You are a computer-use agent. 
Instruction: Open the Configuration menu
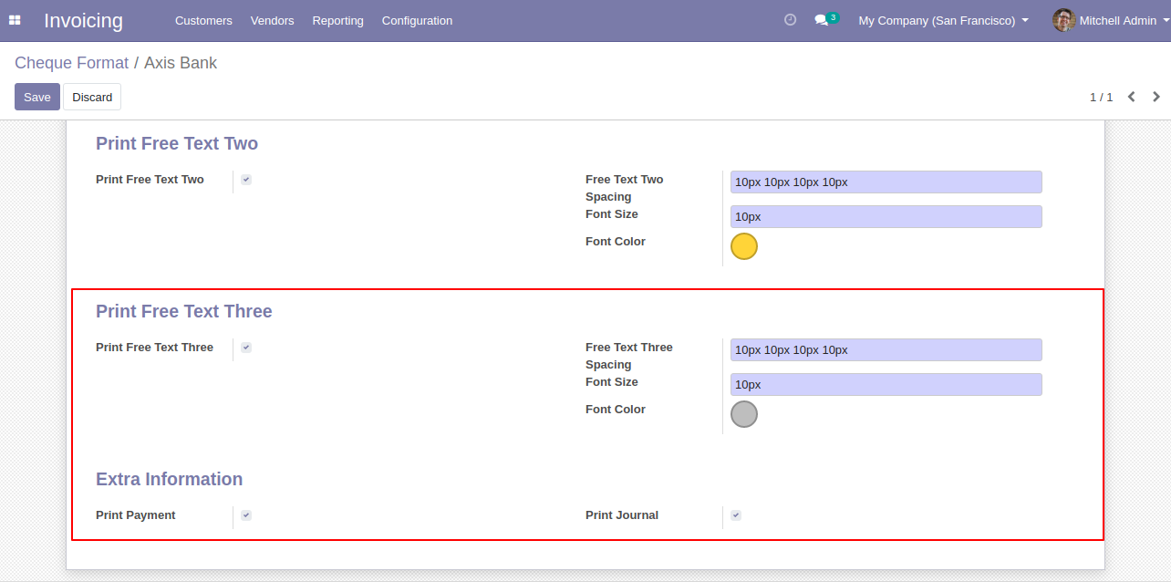[x=417, y=20]
